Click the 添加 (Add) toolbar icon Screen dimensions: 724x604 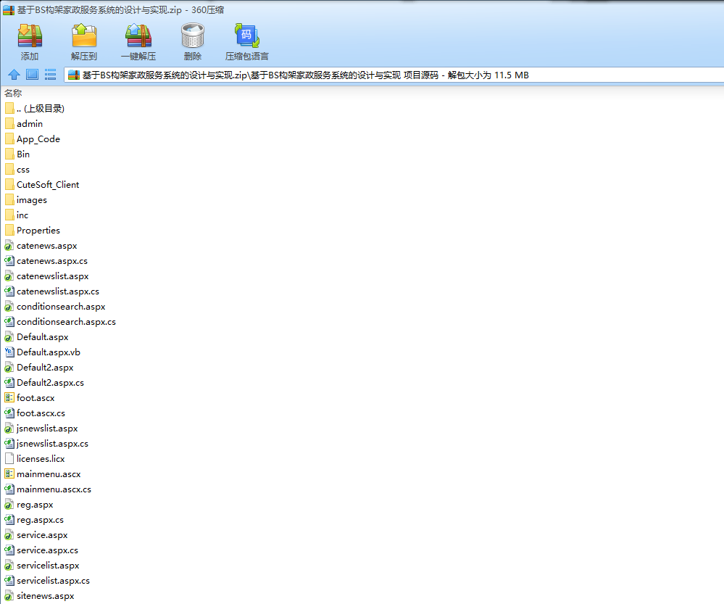30,36
